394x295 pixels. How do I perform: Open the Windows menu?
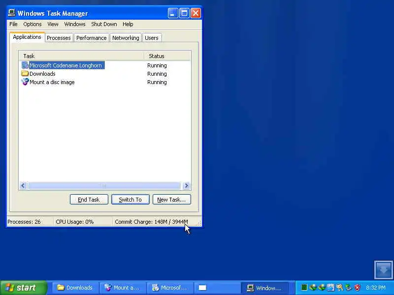[x=75, y=24]
